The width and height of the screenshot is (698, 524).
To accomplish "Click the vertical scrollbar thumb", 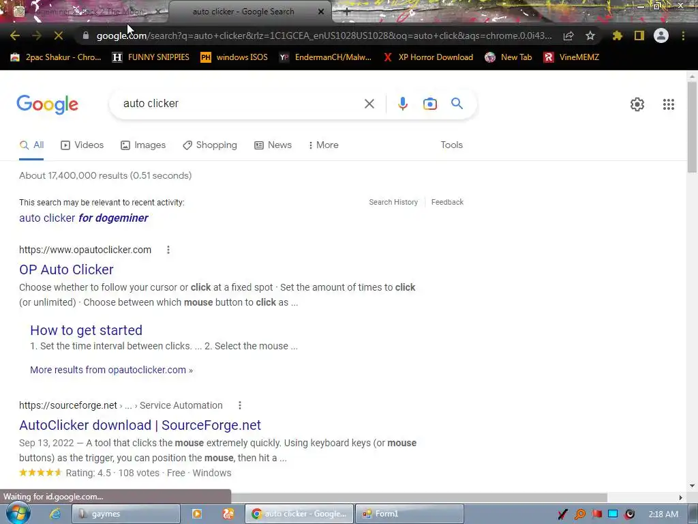I will click(x=692, y=127).
